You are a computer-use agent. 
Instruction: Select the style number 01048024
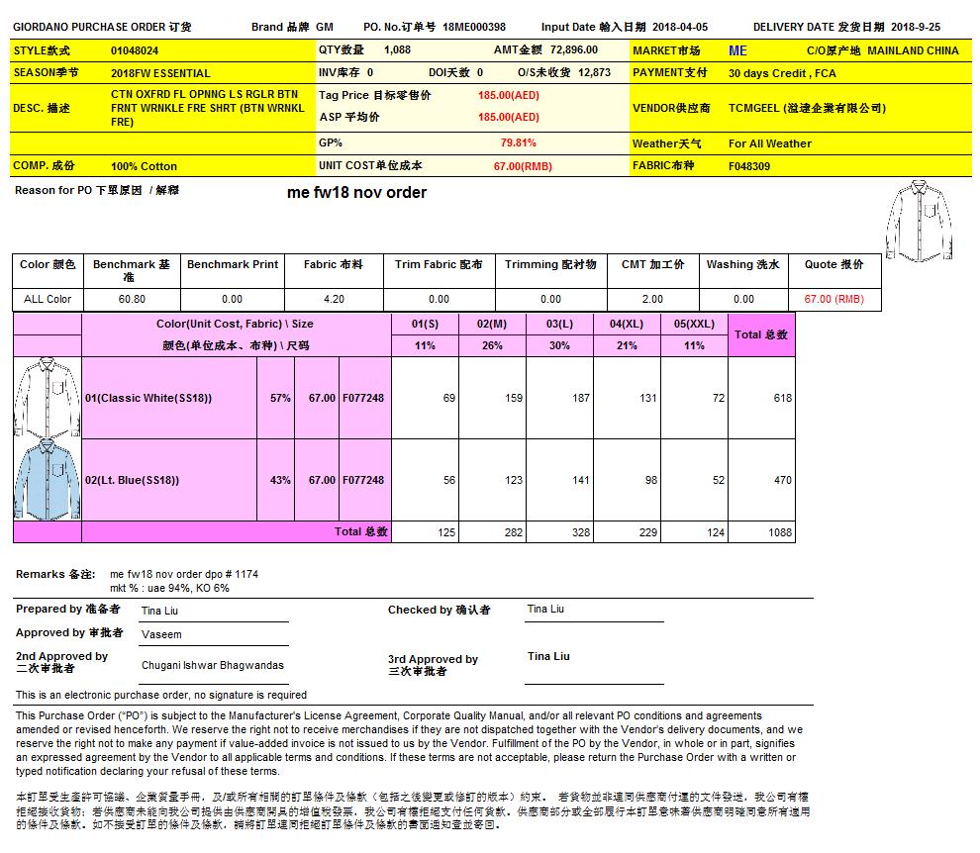pos(135,49)
